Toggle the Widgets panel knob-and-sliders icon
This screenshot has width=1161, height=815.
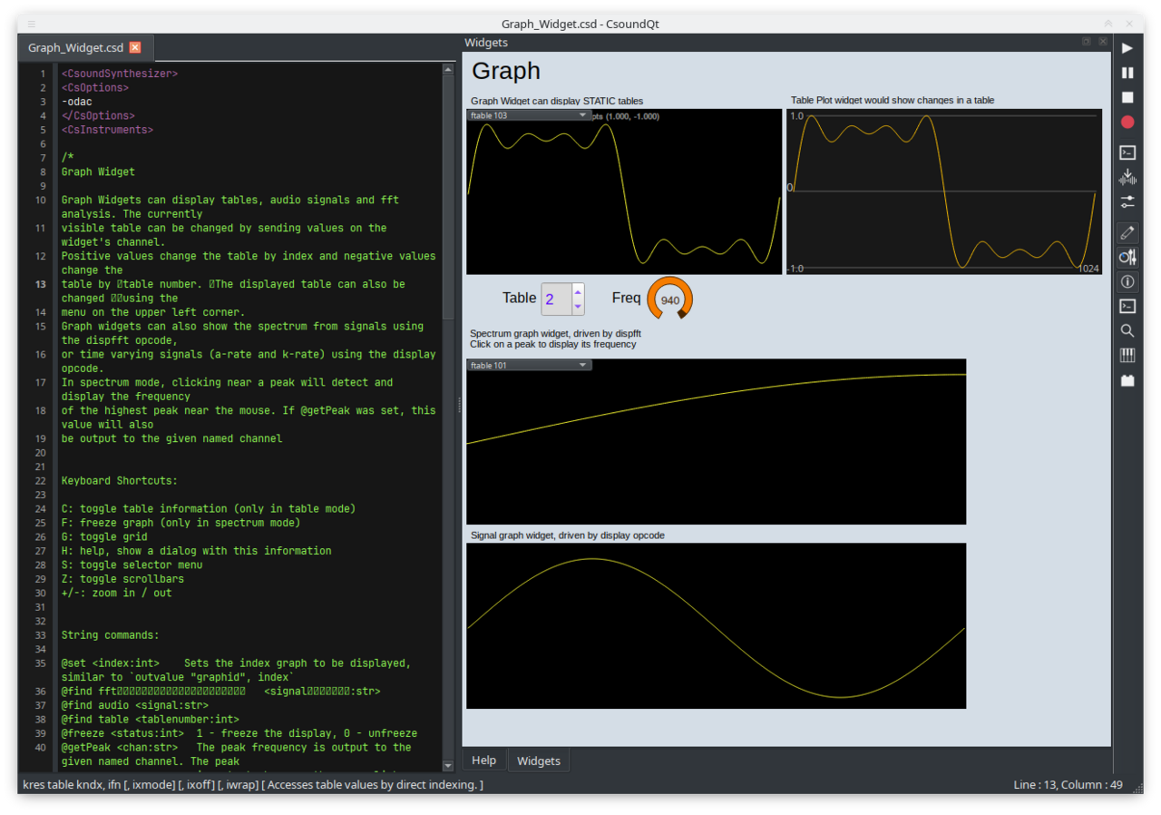point(1127,258)
